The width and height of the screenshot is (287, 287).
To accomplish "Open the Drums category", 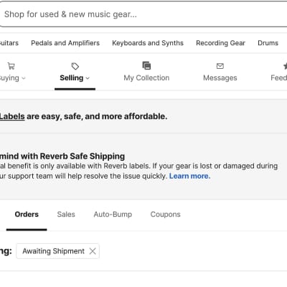I will [268, 43].
